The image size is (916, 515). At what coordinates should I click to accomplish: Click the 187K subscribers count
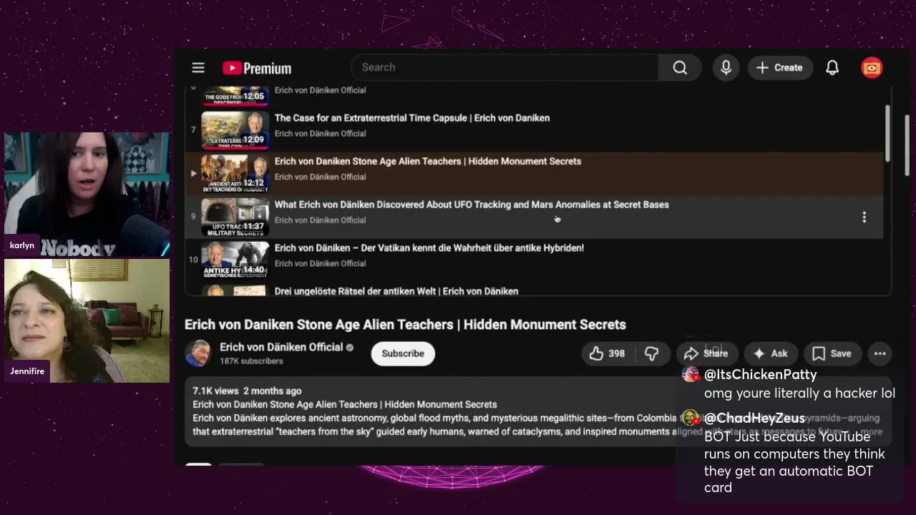(x=251, y=361)
